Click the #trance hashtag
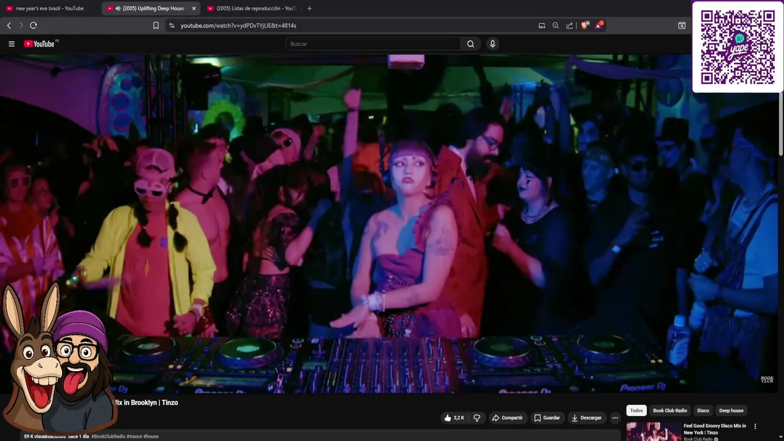 point(134,436)
